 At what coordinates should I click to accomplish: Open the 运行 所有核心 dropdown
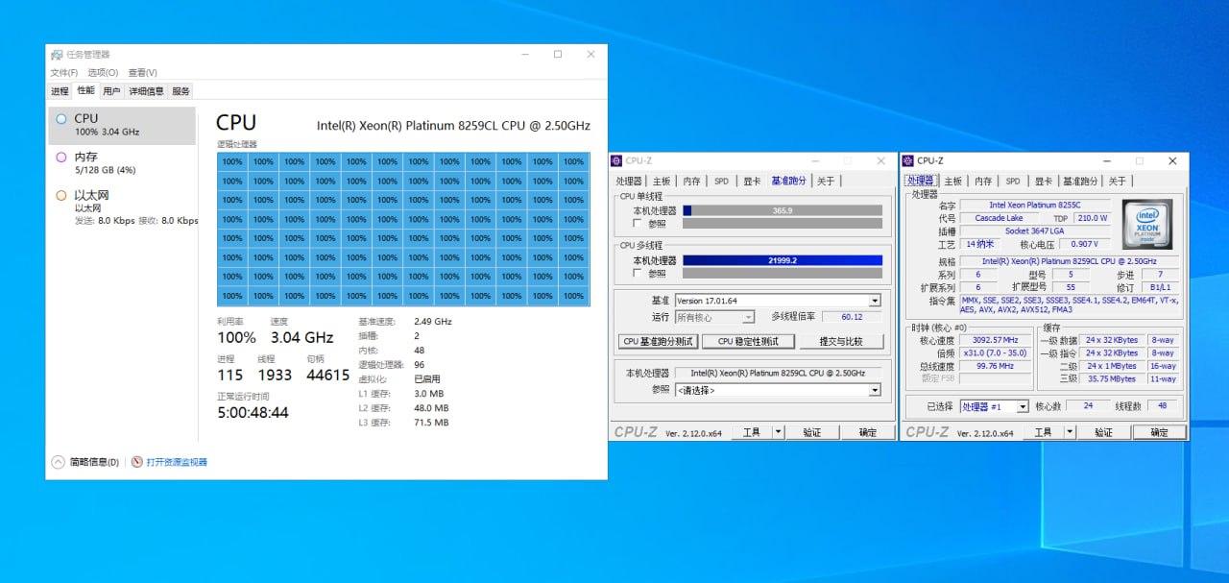point(714,317)
